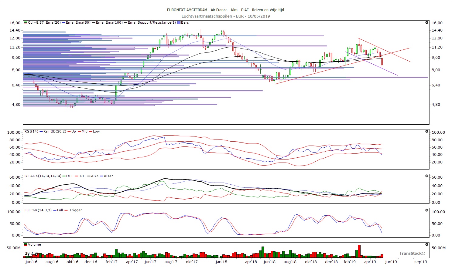Viewport: 452px width, 272px height.
Task: Select the Ema(50) legend label
Action: pyautogui.click(x=83, y=22)
